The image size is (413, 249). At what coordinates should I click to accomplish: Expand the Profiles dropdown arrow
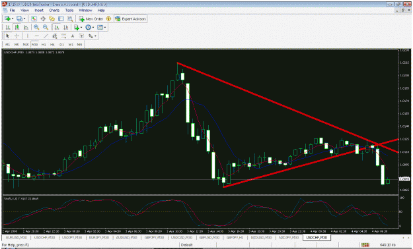24,19
